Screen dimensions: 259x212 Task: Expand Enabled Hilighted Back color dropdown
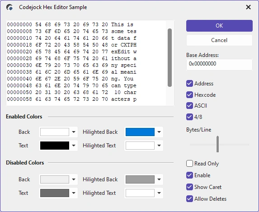(x=159, y=132)
